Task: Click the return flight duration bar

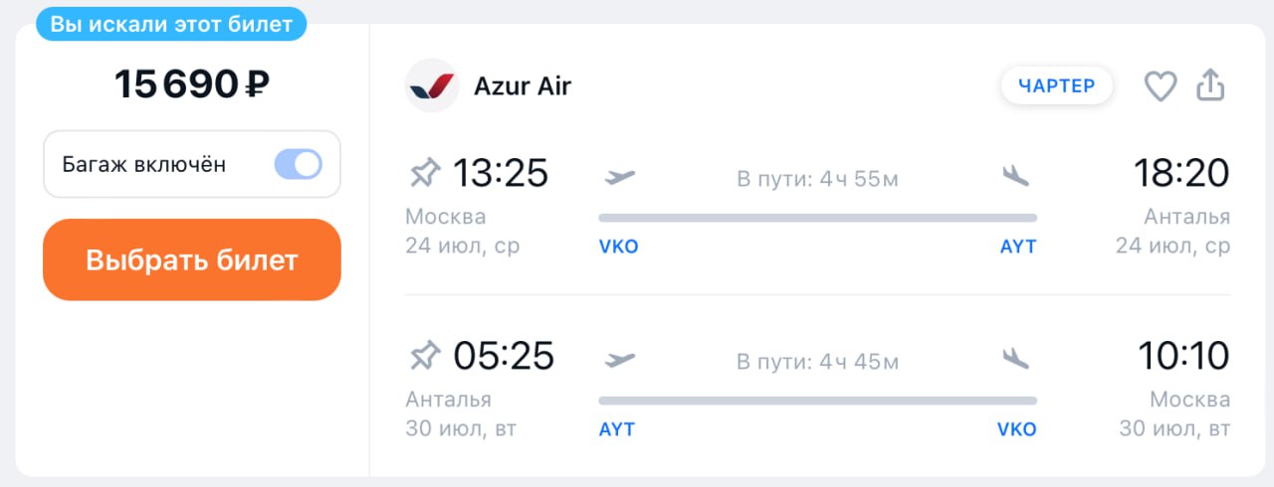Action: click(x=817, y=401)
